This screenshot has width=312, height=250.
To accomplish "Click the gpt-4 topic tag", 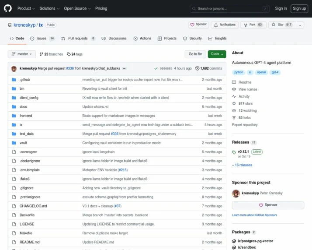I will (275, 72).
